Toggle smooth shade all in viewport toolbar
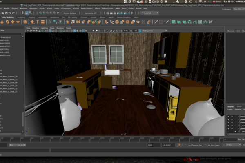 [x=75, y=31]
